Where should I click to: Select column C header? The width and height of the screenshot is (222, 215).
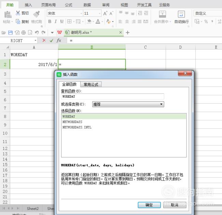[x=145, y=47]
